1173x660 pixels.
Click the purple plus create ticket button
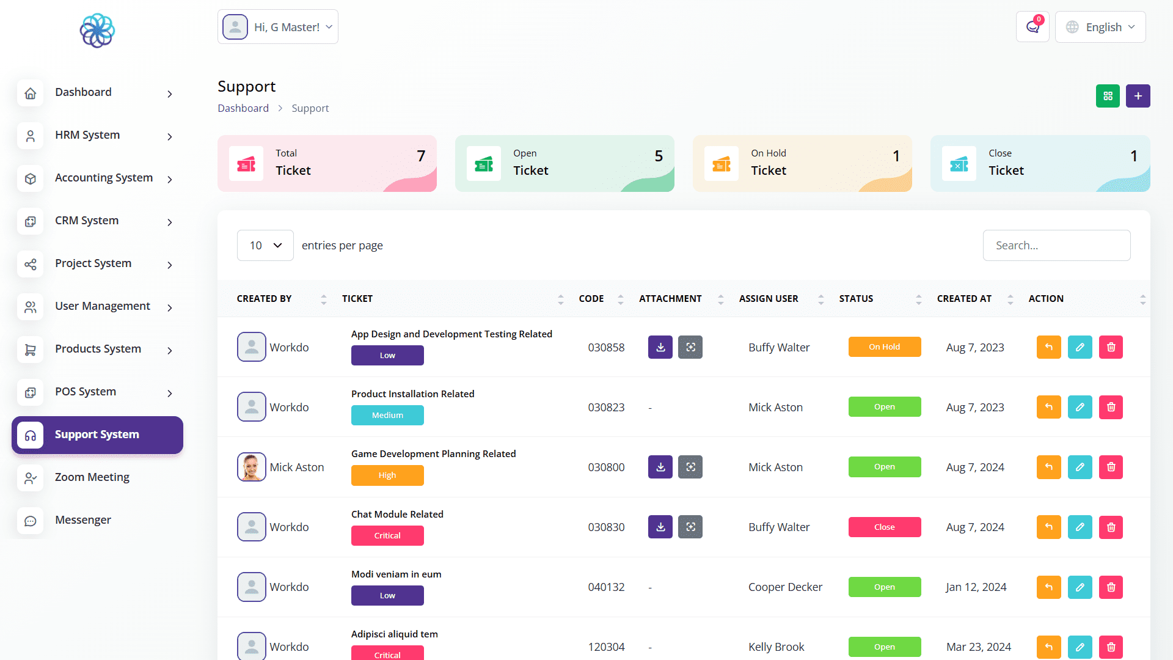(x=1138, y=96)
